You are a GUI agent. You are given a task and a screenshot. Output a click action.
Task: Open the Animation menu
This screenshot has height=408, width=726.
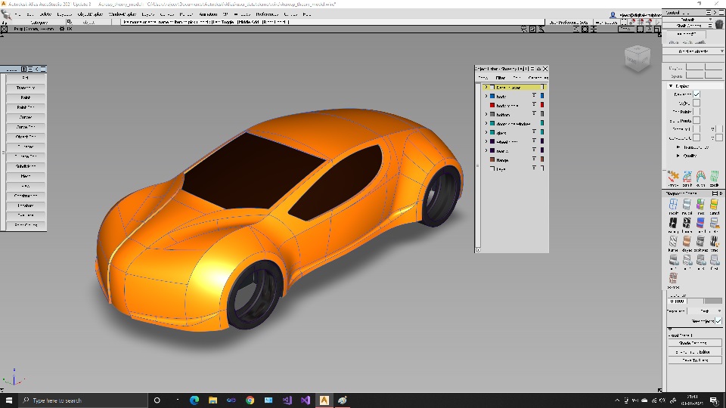[206, 14]
